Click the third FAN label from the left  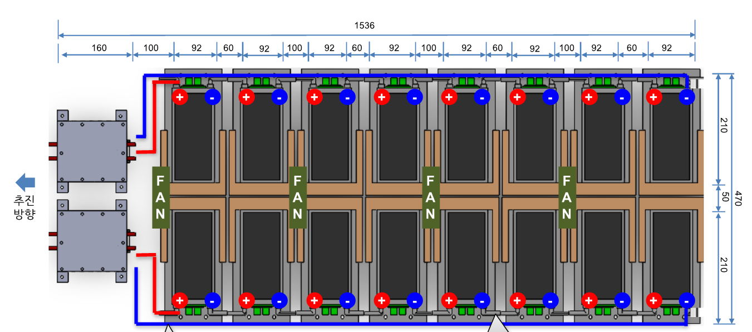click(431, 197)
